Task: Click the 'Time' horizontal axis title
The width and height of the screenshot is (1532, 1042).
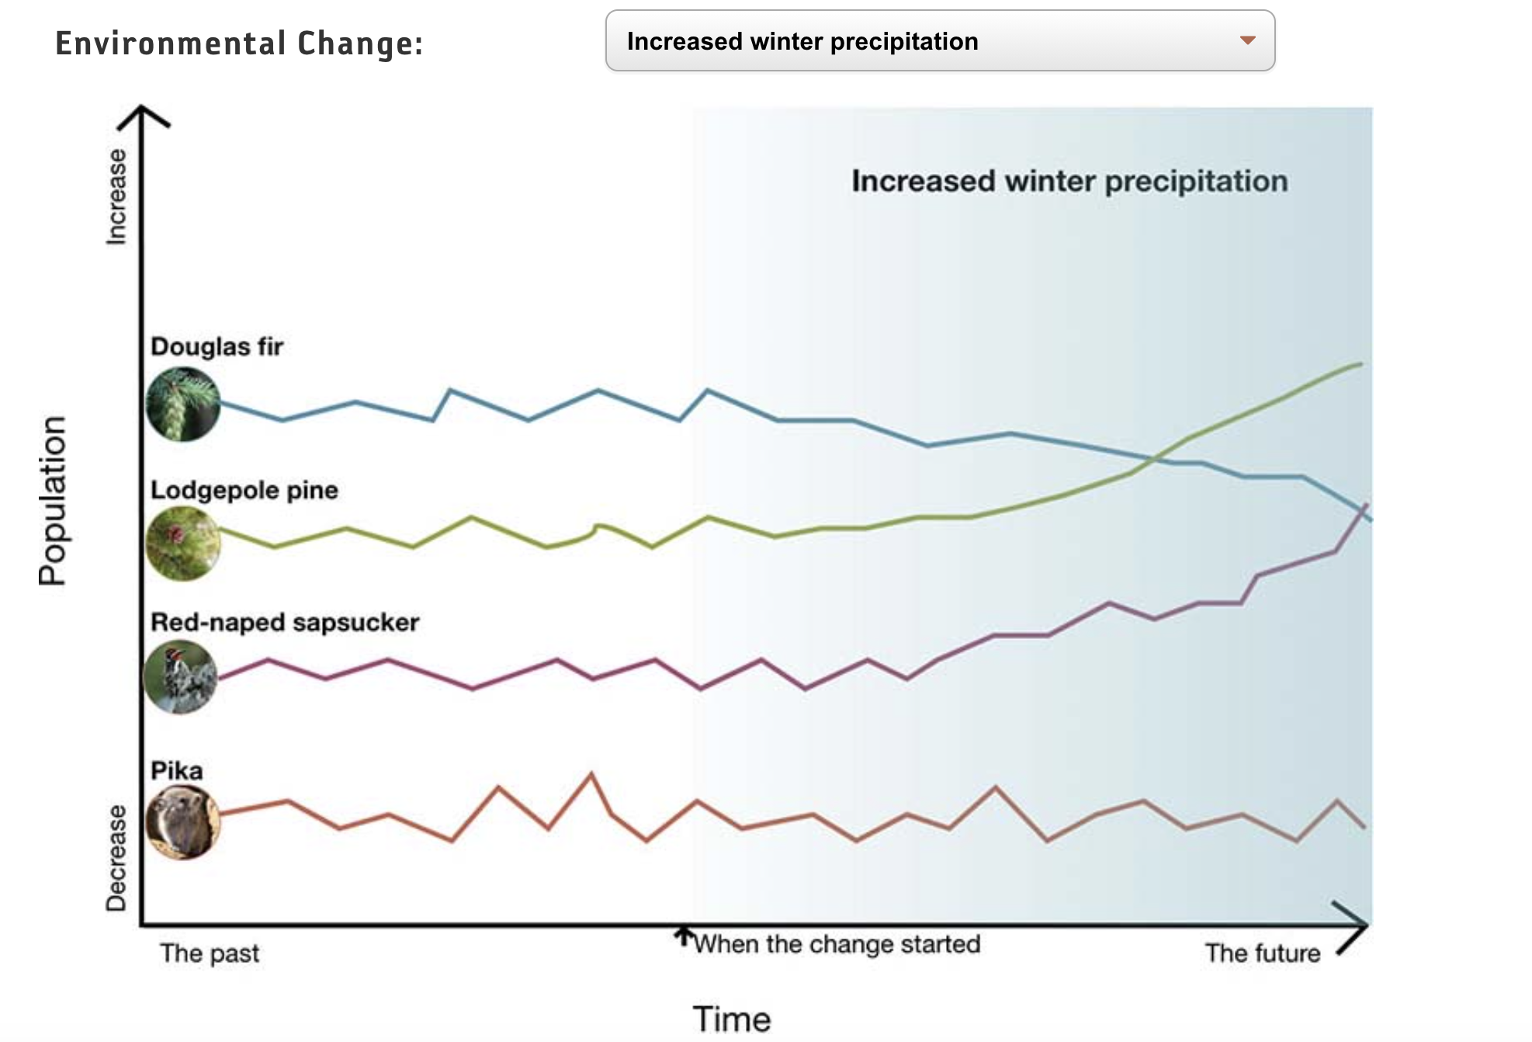Action: pyautogui.click(x=732, y=1019)
